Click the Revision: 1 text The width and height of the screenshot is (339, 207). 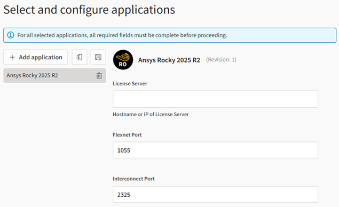[221, 60]
